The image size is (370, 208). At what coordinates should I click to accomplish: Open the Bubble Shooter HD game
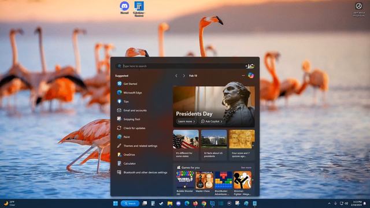pos(185,183)
